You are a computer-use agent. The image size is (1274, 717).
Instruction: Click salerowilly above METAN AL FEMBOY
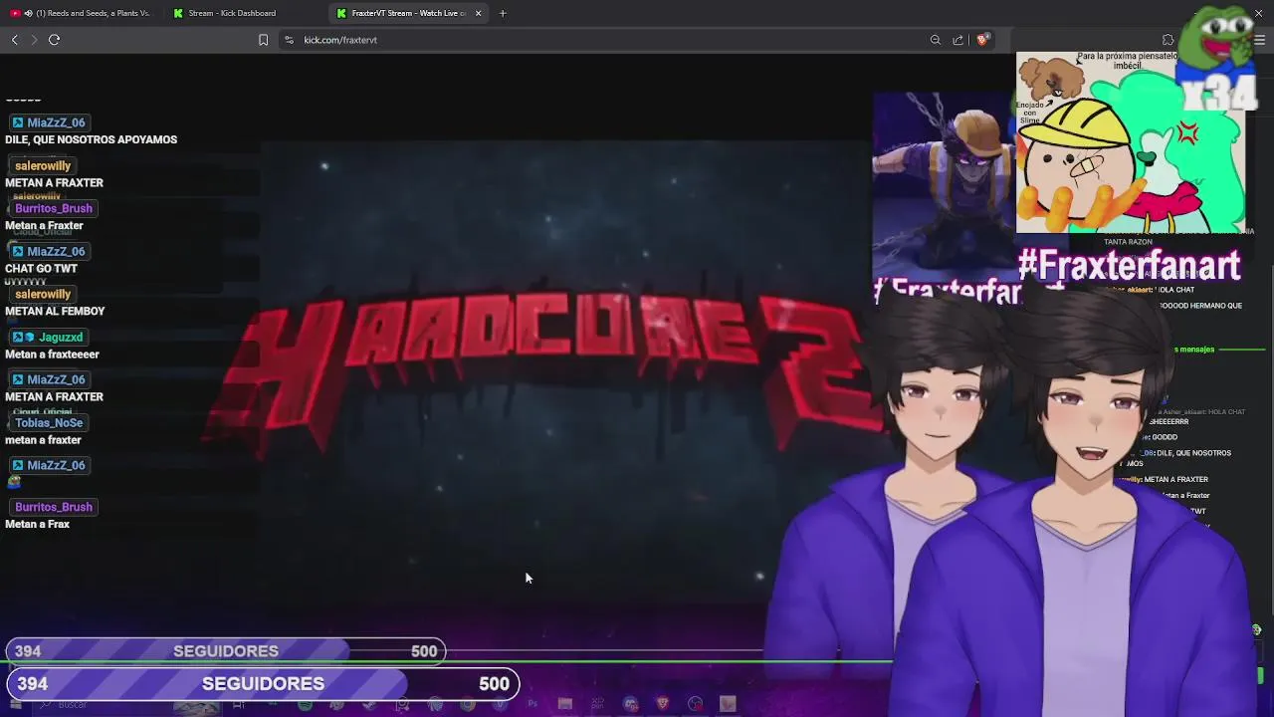point(43,294)
